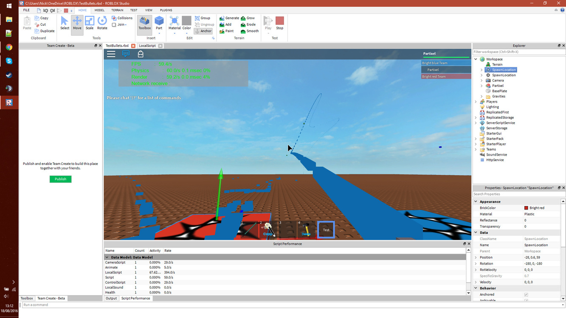Image resolution: width=566 pixels, height=318 pixels.
Task: Activate the Move tool
Action: (x=77, y=23)
